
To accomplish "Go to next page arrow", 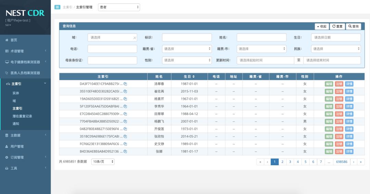I will click(354, 162).
